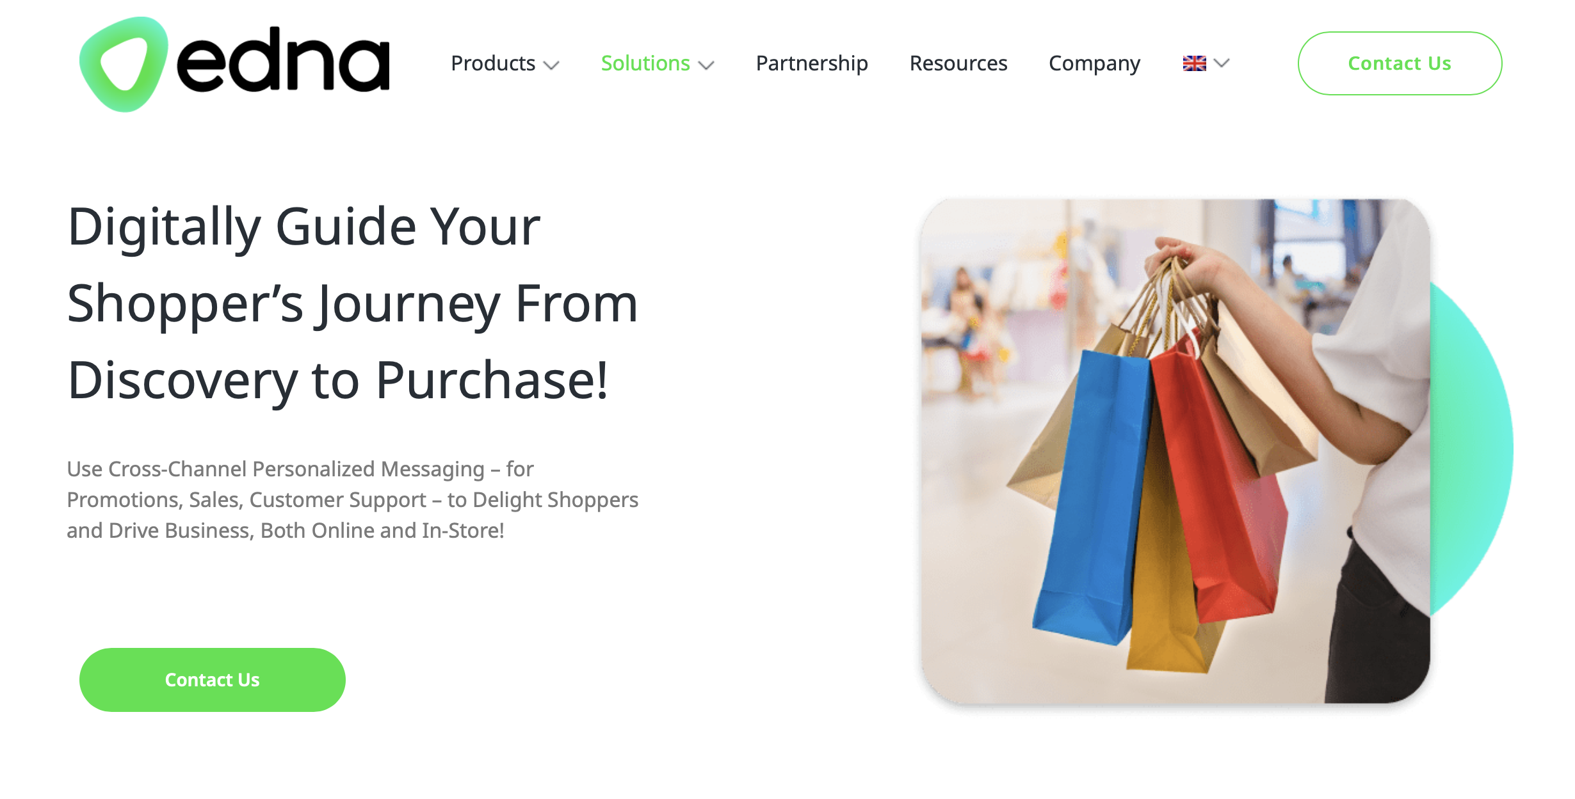The width and height of the screenshot is (1575, 799).
Task: Open the Solutions menu
Action: tap(645, 63)
